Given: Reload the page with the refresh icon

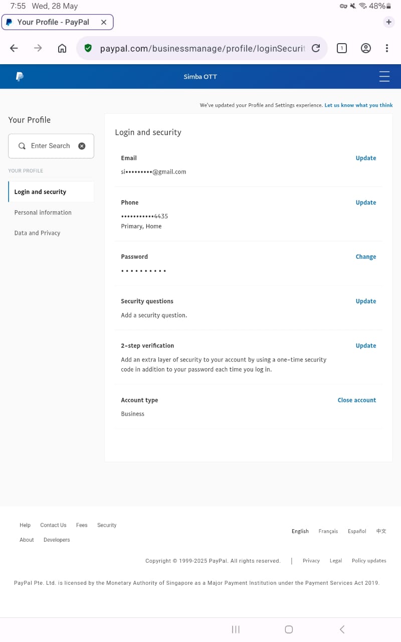Looking at the screenshot, I should pos(316,48).
